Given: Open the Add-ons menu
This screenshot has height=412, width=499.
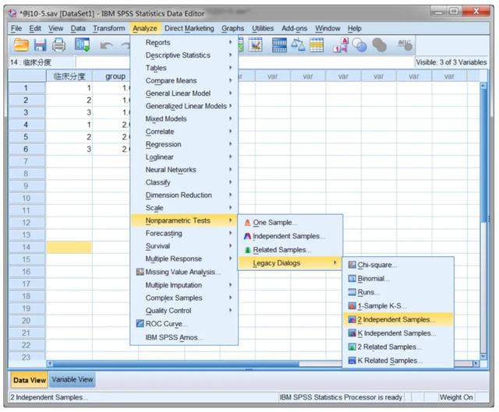Looking at the screenshot, I should coord(294,28).
